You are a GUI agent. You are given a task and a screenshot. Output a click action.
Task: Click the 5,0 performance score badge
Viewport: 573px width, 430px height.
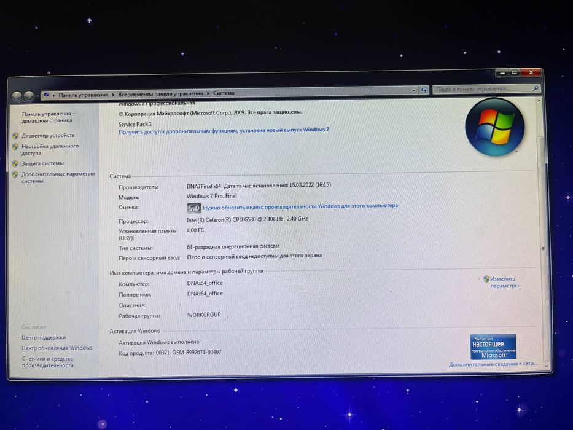point(193,208)
